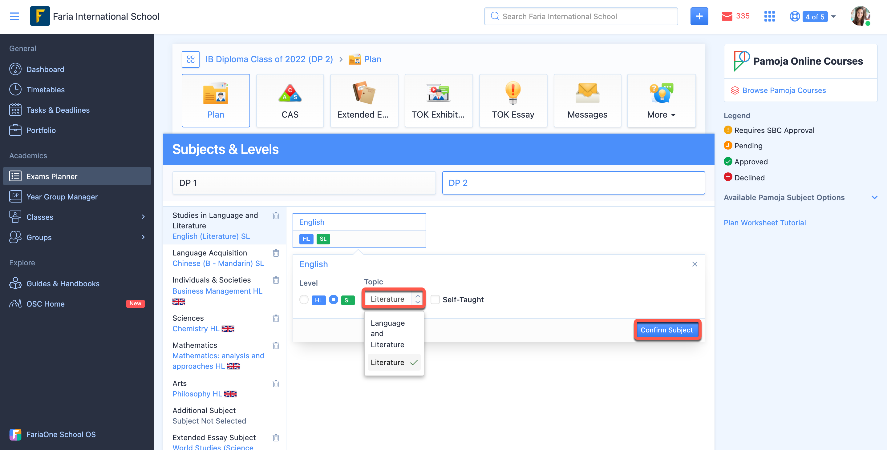This screenshot has height=450, width=887.
Task: Click trash icon next to Sciences
Action: pos(276,318)
